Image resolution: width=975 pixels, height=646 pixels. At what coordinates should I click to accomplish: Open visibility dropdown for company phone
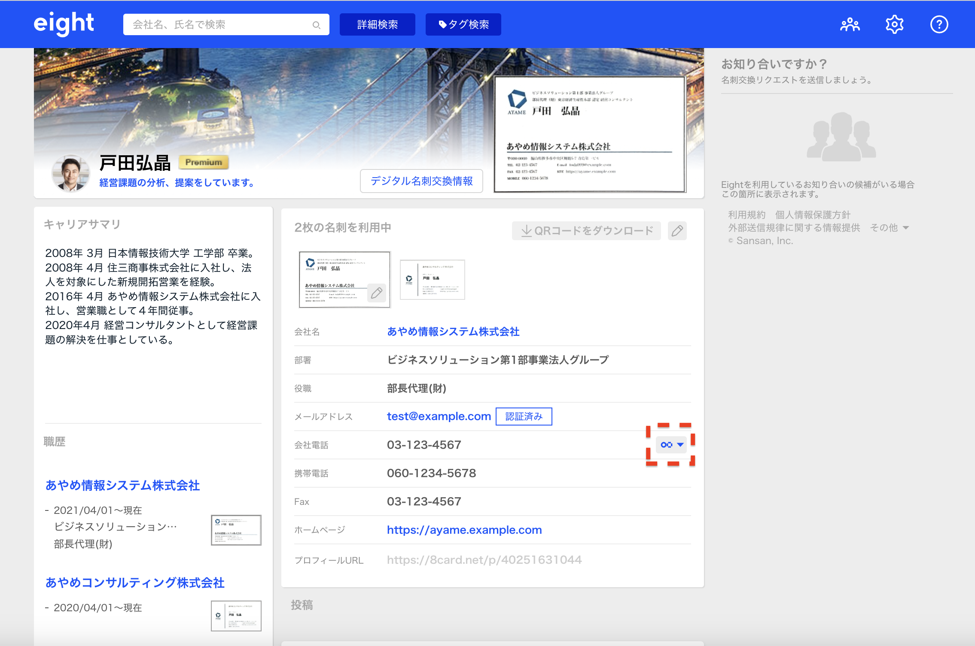[x=672, y=445]
